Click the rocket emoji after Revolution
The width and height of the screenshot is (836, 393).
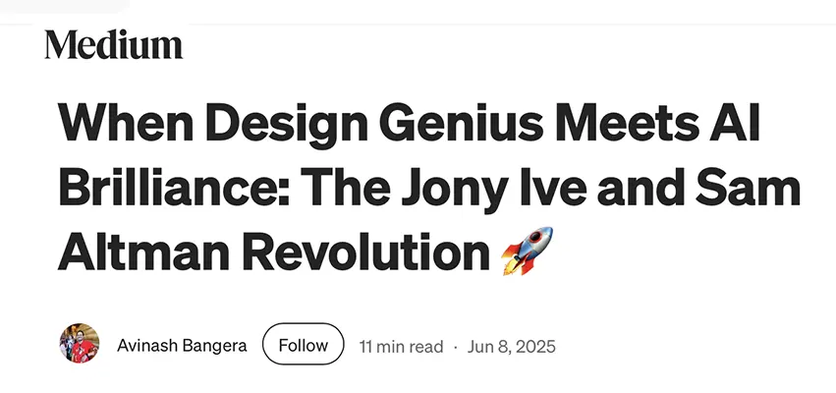(528, 251)
